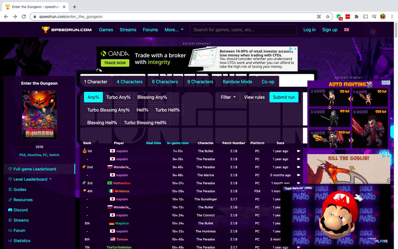This screenshot has width=398, height=249.
Task: Open video of napalm's 7m 01s run
Action: point(299,151)
